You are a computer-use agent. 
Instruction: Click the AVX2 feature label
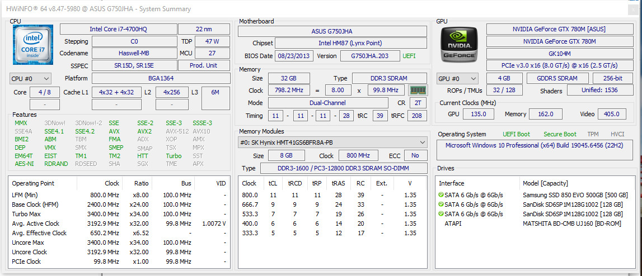(144, 131)
